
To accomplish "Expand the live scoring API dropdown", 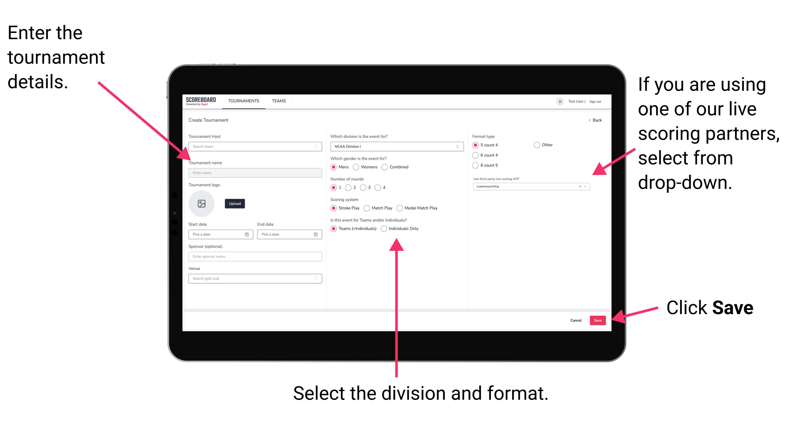I will pos(587,187).
